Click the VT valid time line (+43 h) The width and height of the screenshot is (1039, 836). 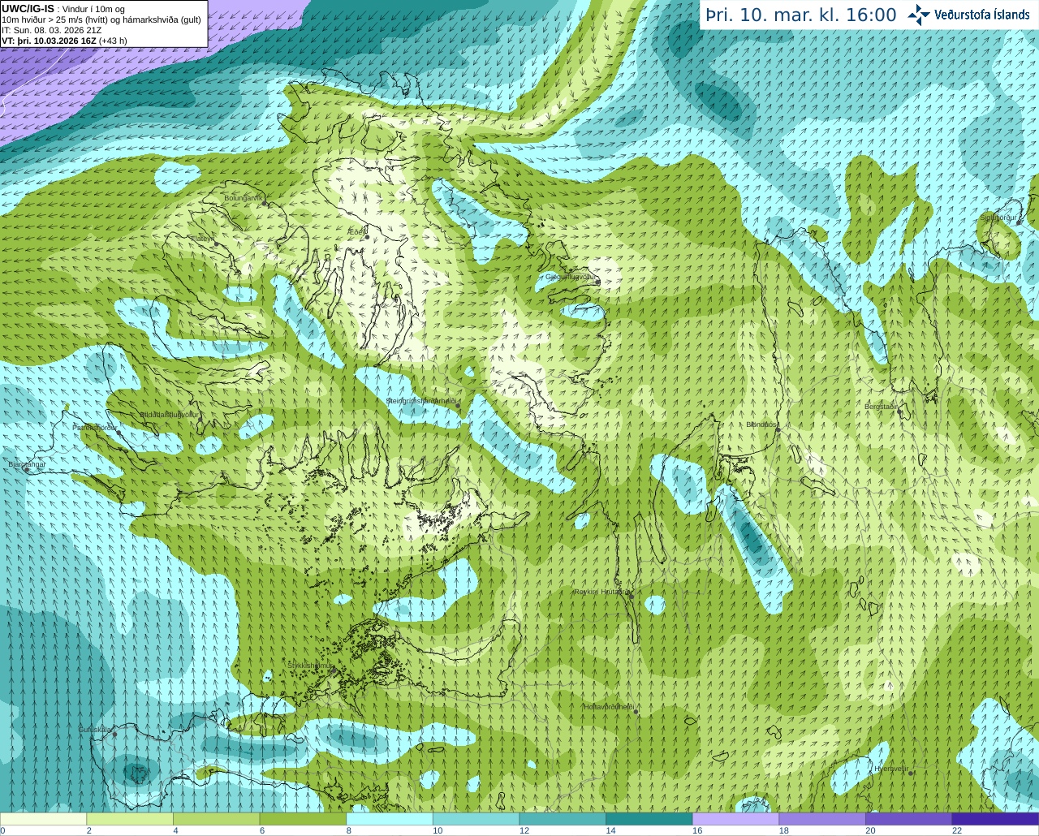64,41
